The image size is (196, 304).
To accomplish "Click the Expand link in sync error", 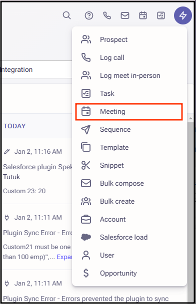I will (64, 257).
